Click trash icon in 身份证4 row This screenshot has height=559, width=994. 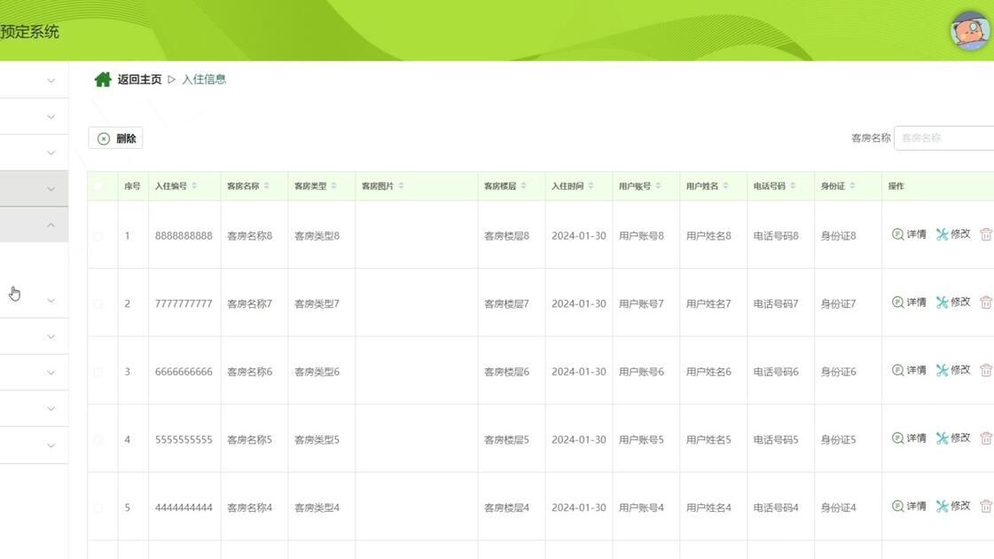[x=986, y=506]
